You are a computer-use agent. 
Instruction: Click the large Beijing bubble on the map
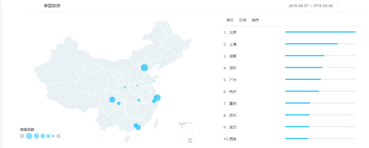144,67
